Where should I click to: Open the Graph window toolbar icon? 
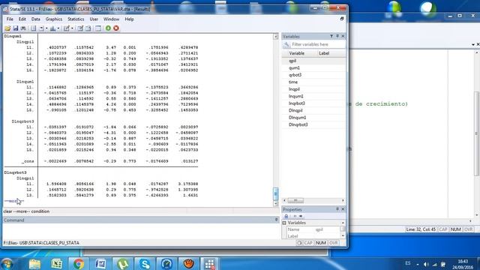(52, 28)
